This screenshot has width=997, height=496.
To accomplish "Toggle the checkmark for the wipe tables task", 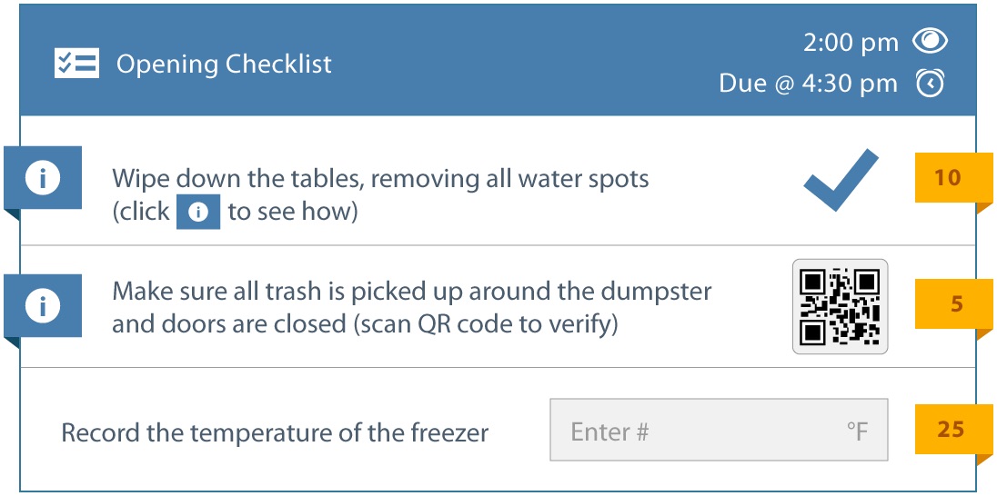I will click(x=841, y=181).
